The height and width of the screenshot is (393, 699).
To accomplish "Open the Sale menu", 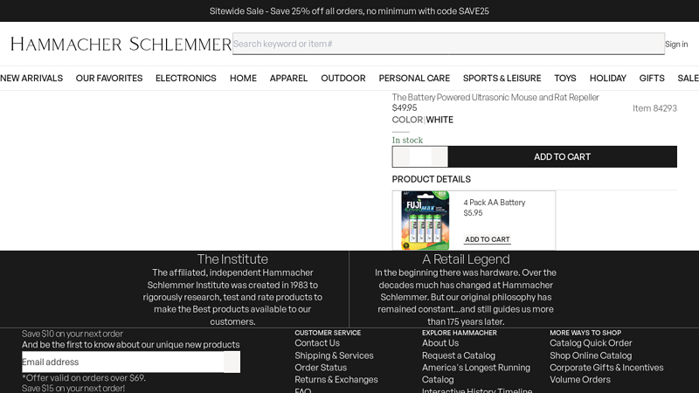I will (x=688, y=78).
